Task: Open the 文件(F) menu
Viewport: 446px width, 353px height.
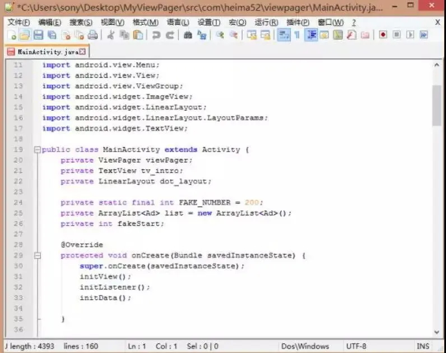Action: coord(18,22)
